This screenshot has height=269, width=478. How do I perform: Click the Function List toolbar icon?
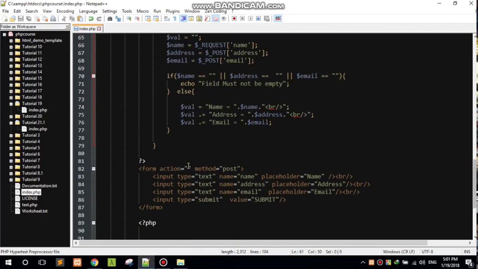[x=207, y=19]
